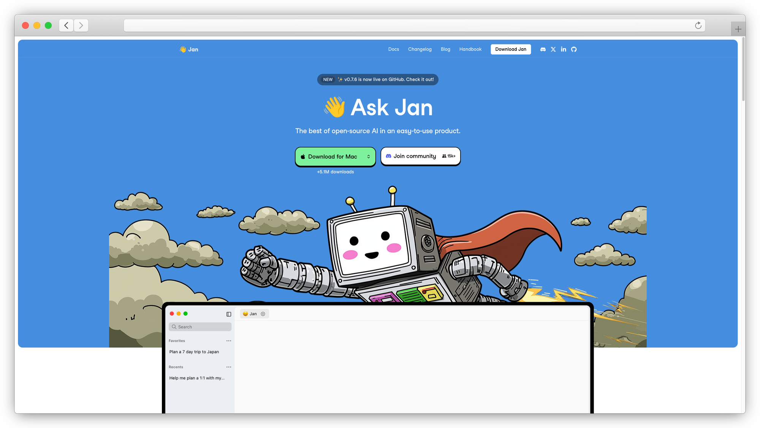Click the browser back arrow
This screenshot has width=760, height=428.
[66, 25]
